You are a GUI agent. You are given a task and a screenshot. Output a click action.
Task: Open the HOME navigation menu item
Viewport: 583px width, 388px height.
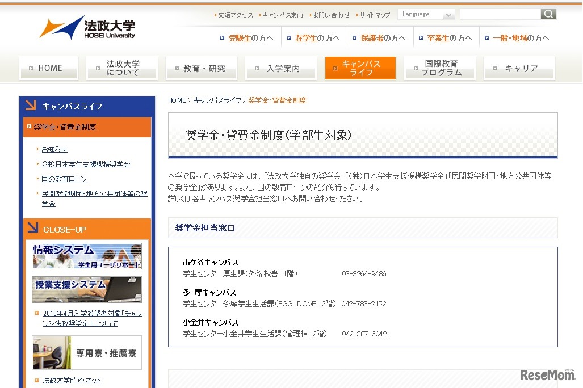pyautogui.click(x=48, y=68)
